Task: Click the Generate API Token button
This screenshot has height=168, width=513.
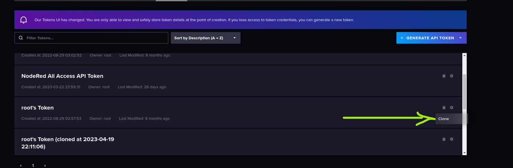Action: (427, 38)
